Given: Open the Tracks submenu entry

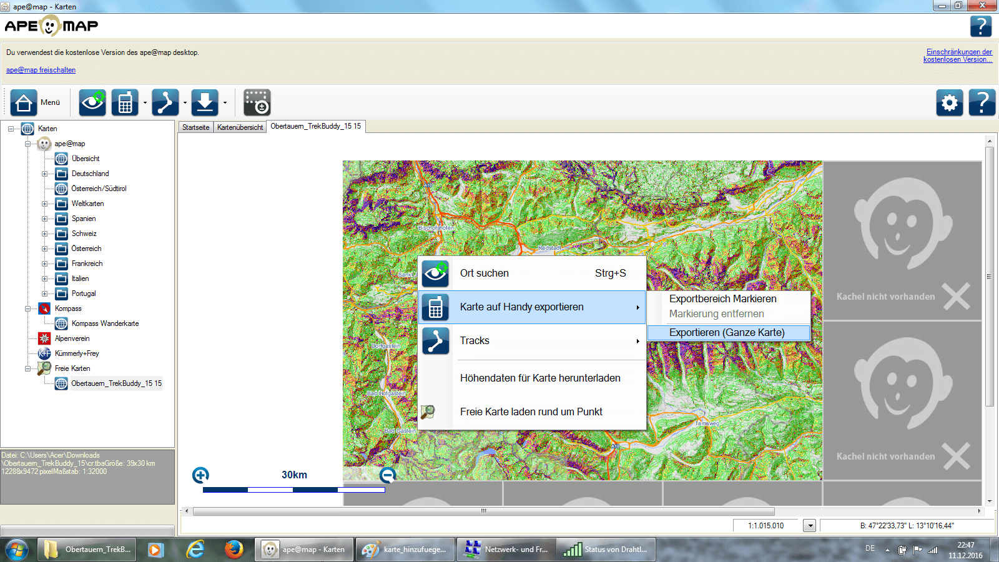Looking at the screenshot, I should tap(532, 340).
